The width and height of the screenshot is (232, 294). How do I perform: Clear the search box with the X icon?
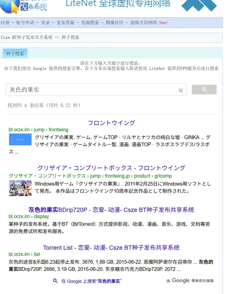point(181,90)
